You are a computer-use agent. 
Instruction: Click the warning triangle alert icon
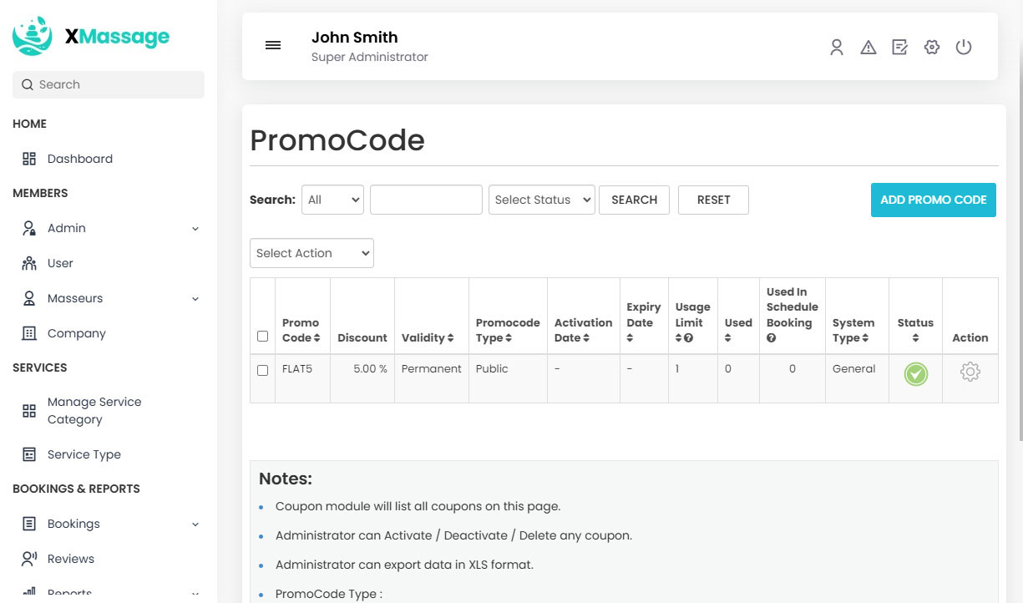coord(869,48)
